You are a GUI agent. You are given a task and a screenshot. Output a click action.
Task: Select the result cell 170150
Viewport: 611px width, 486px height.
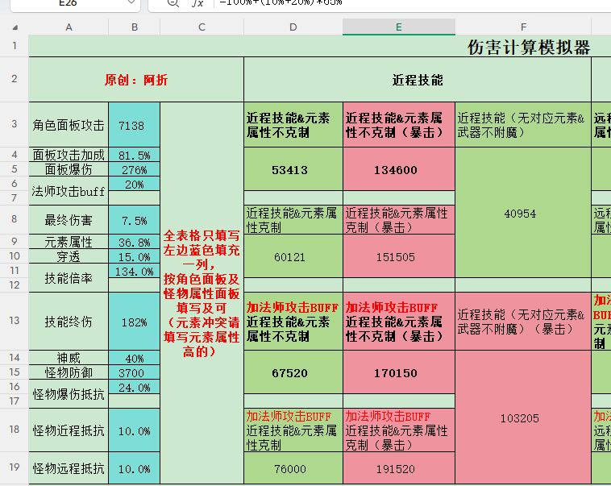(399, 372)
